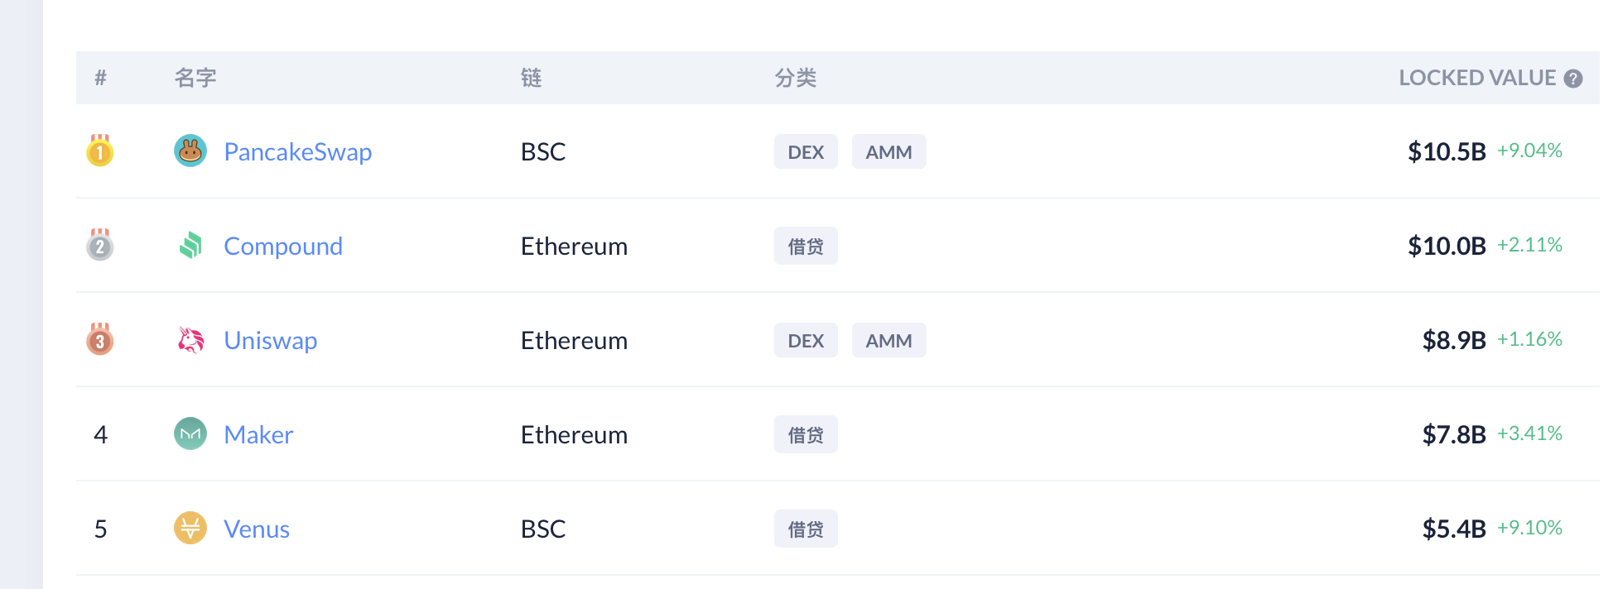Click the bronze medal rank 3 icon
Image resolution: width=1613 pixels, height=589 pixels.
100,340
